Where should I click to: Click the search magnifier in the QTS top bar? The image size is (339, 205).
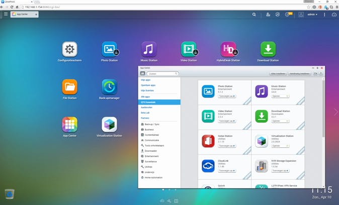point(254,15)
